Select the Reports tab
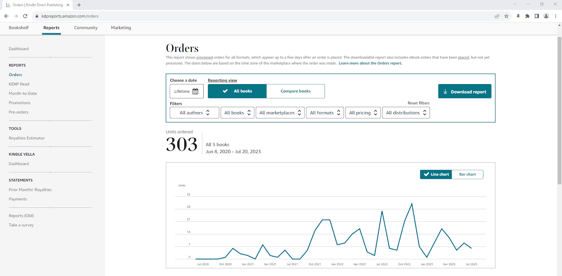The image size is (562, 276). click(51, 28)
